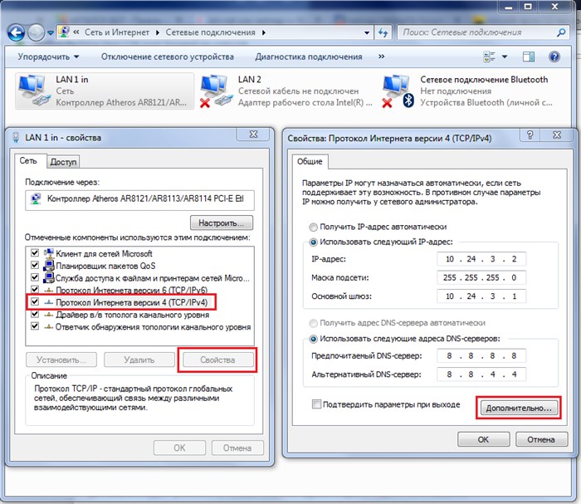The height and width of the screenshot is (504, 581).
Task: Expand arrow after 'Сетевые подключения' breadcrumb
Action: point(263,32)
